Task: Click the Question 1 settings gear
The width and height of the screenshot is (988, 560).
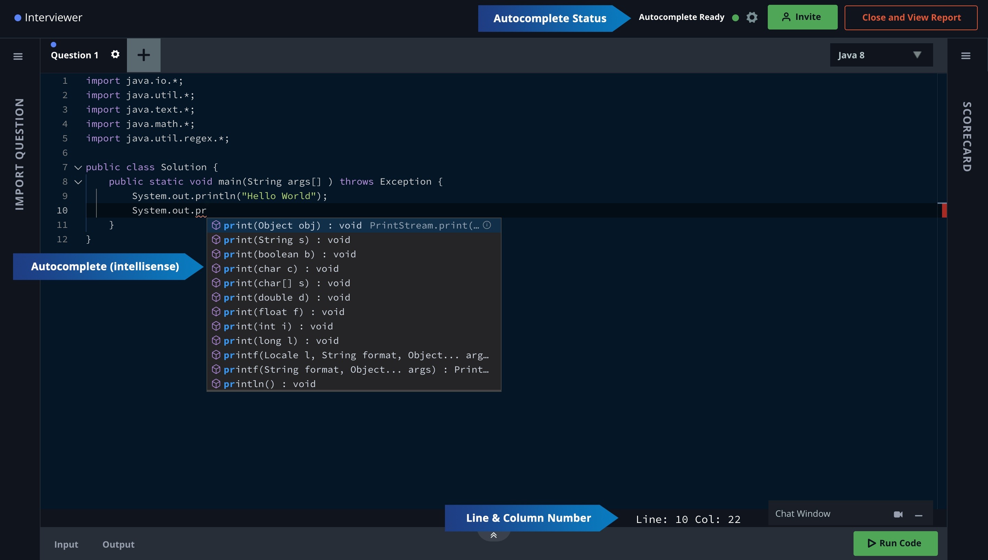Action: click(x=115, y=54)
